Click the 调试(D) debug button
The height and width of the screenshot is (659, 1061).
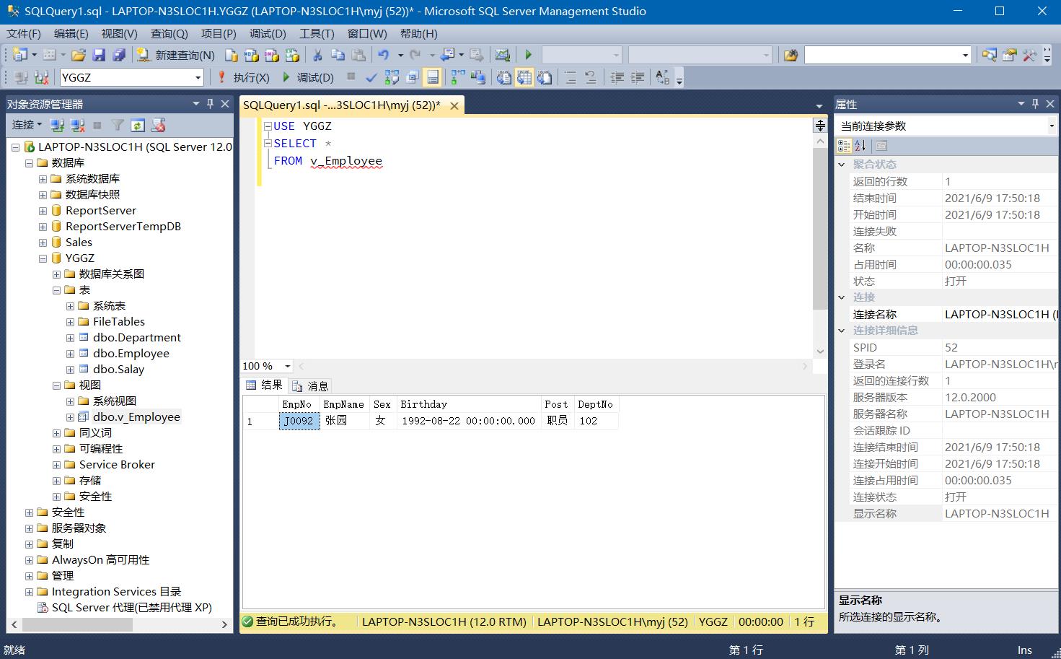(308, 77)
